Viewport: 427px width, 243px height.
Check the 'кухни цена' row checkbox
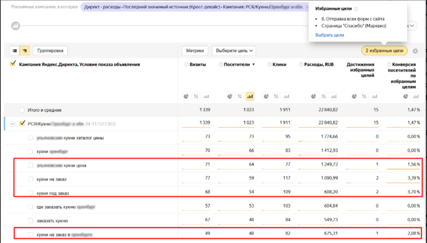[x=31, y=165]
